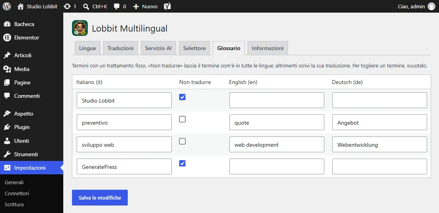Click the Elementor sidebar icon
The image size is (439, 213).
pos(7,37)
